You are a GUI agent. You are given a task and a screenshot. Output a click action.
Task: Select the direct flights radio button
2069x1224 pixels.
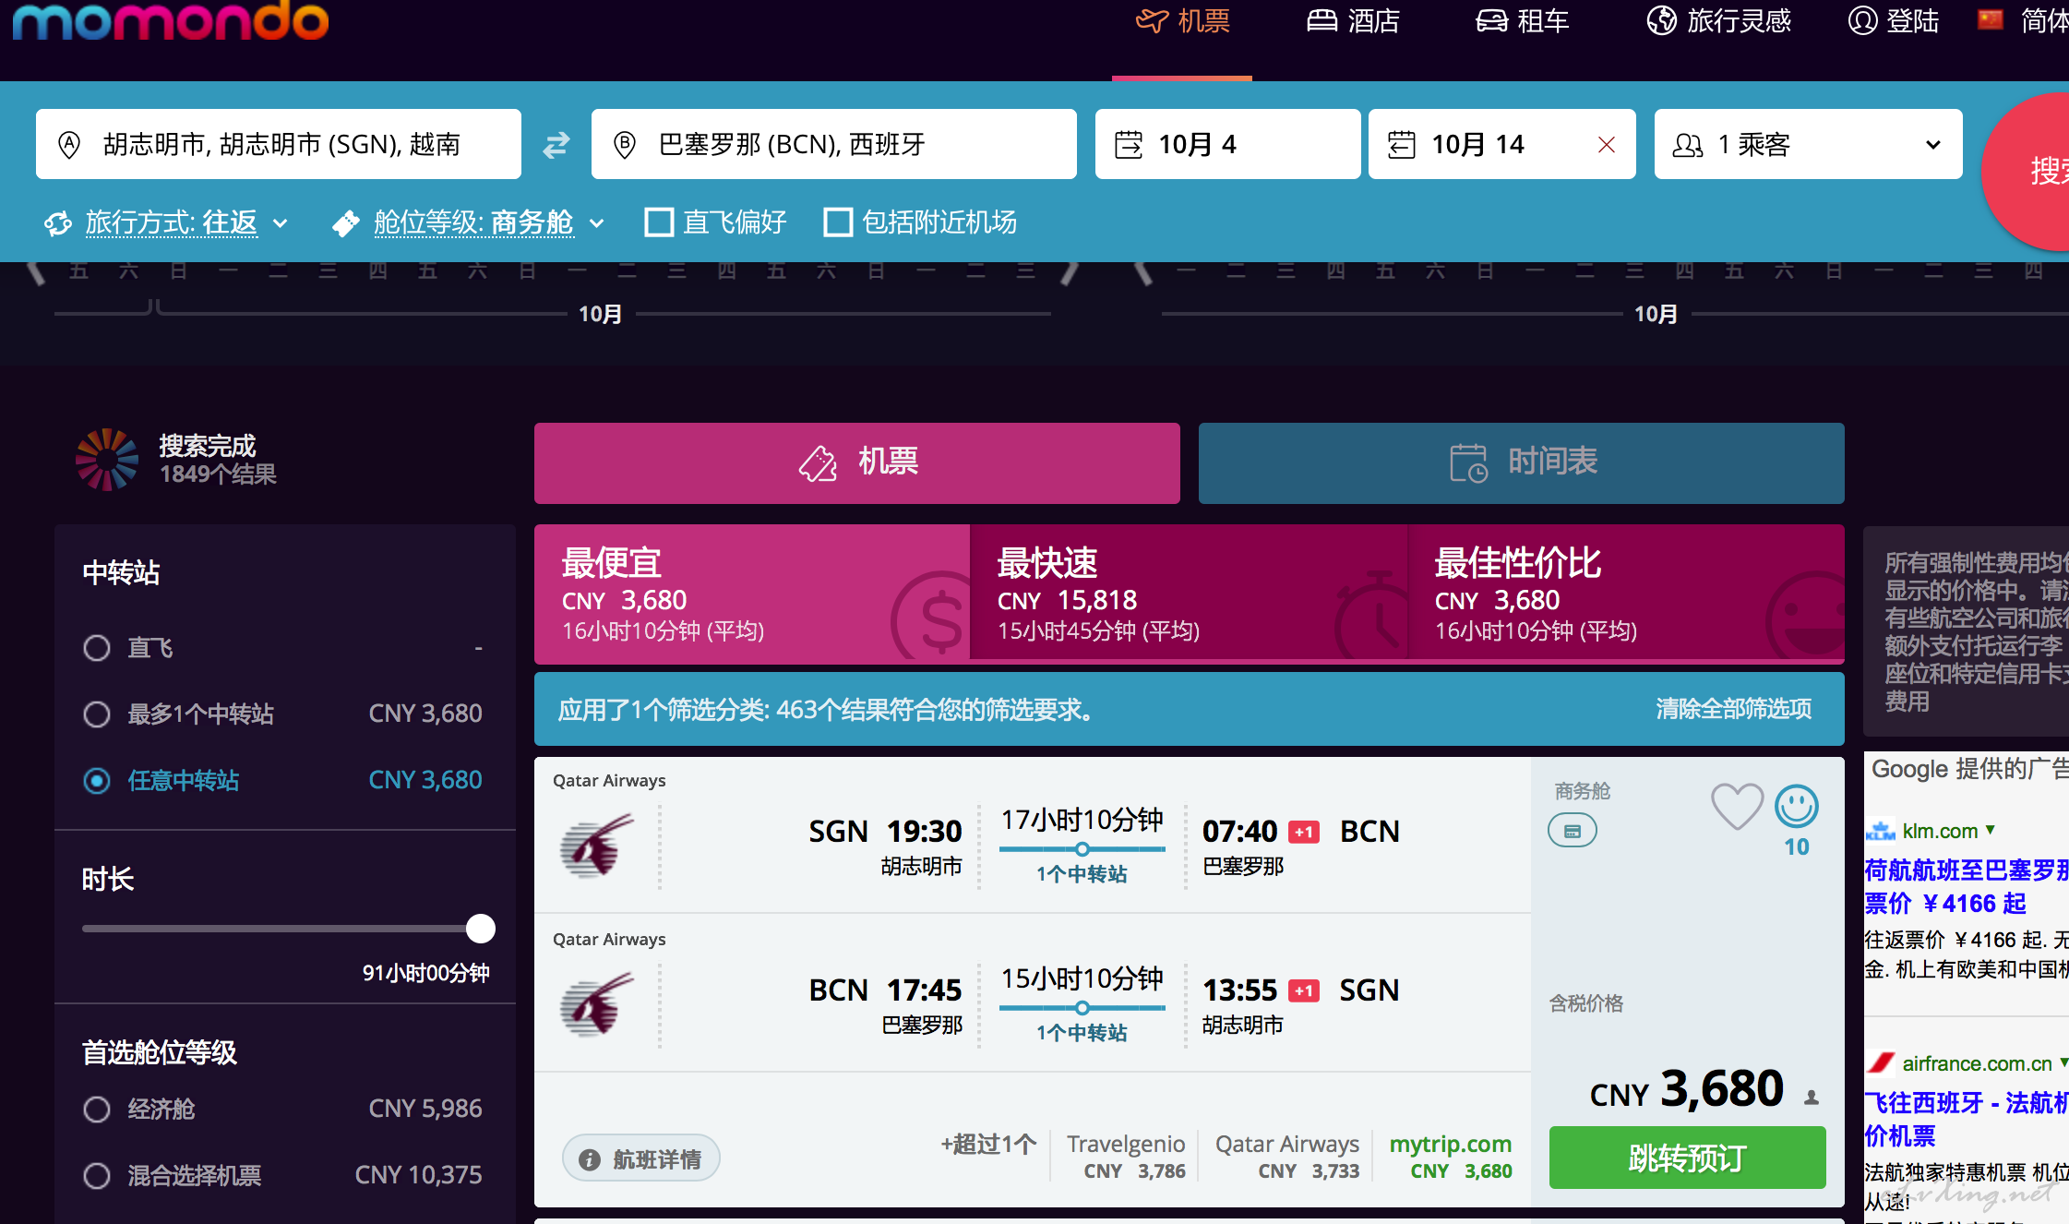tap(97, 648)
